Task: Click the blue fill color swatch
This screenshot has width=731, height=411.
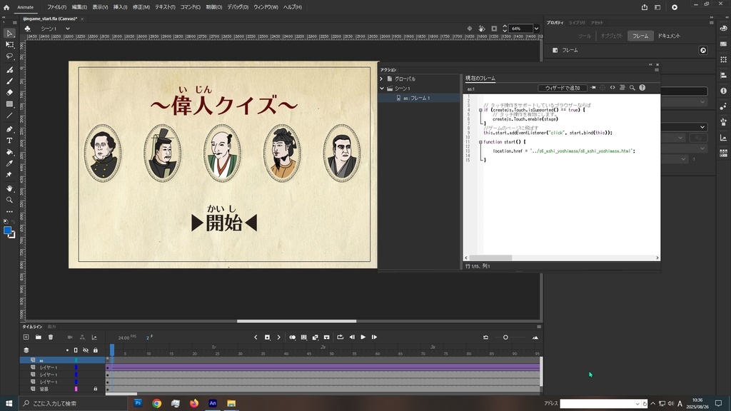Action: pyautogui.click(x=8, y=230)
